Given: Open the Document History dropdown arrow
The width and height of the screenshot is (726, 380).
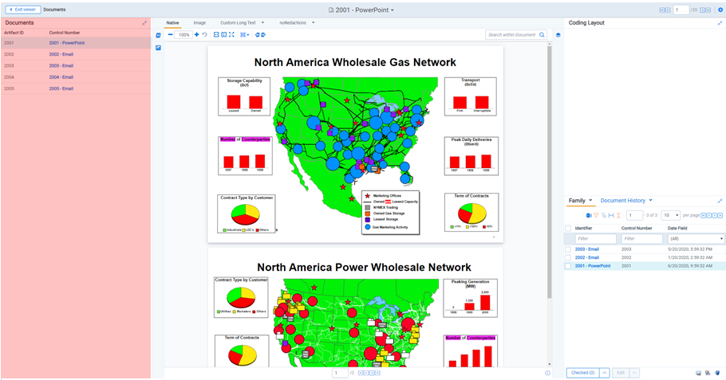Looking at the screenshot, I should point(650,201).
